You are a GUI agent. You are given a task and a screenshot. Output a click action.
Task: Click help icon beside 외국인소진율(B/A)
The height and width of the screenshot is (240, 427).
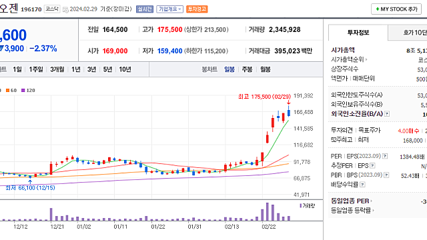387,114
